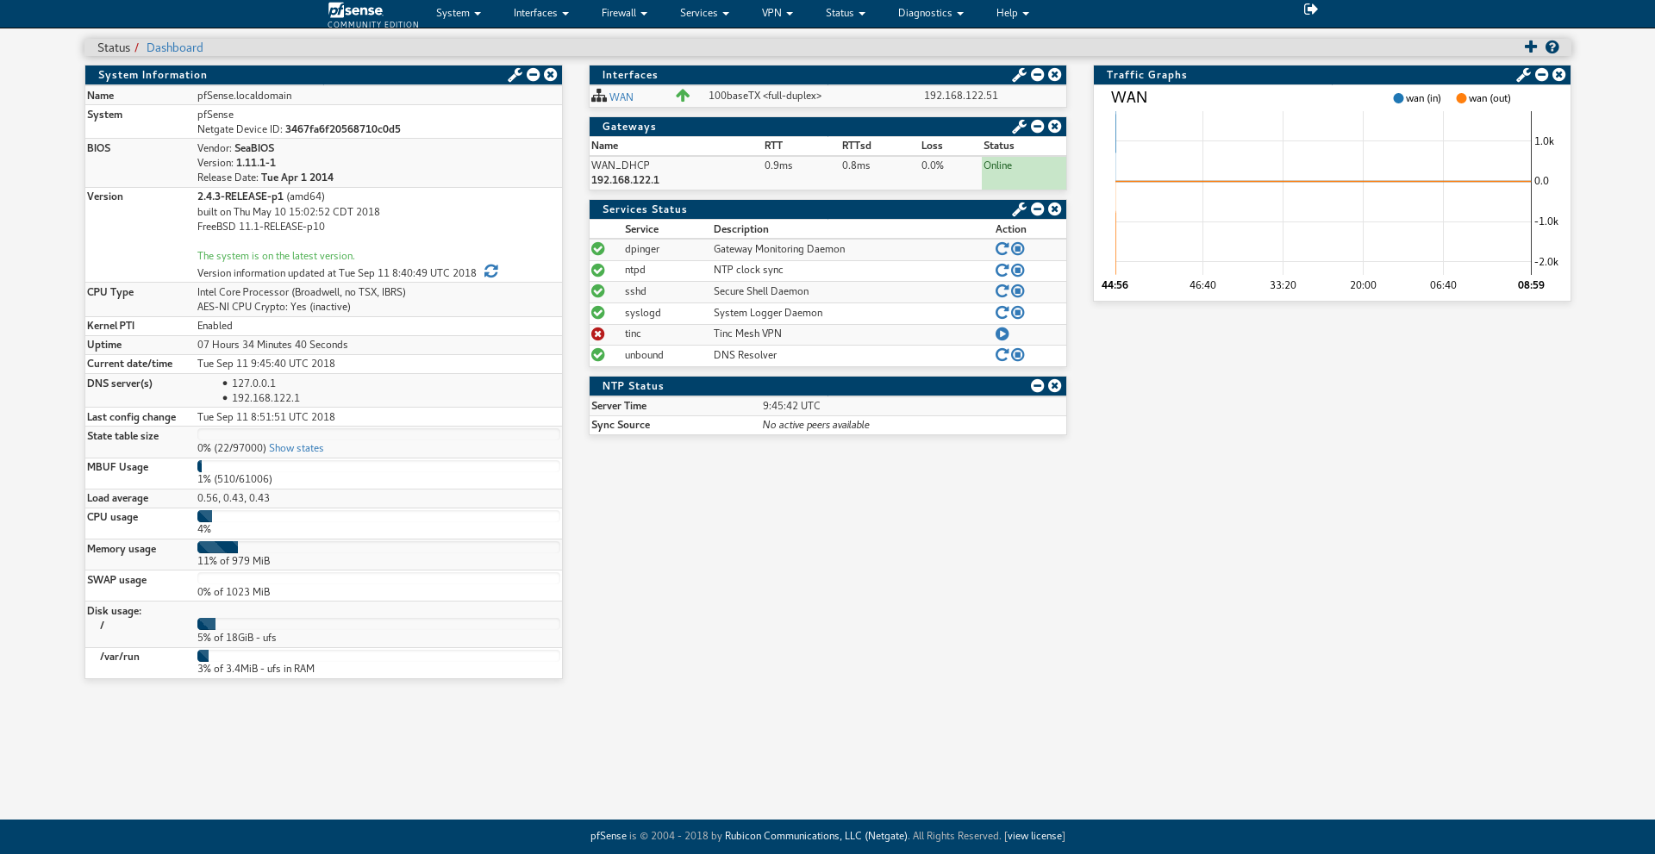Close the Services Status widget
Screen dimensions: 1655x854
click(x=1055, y=209)
